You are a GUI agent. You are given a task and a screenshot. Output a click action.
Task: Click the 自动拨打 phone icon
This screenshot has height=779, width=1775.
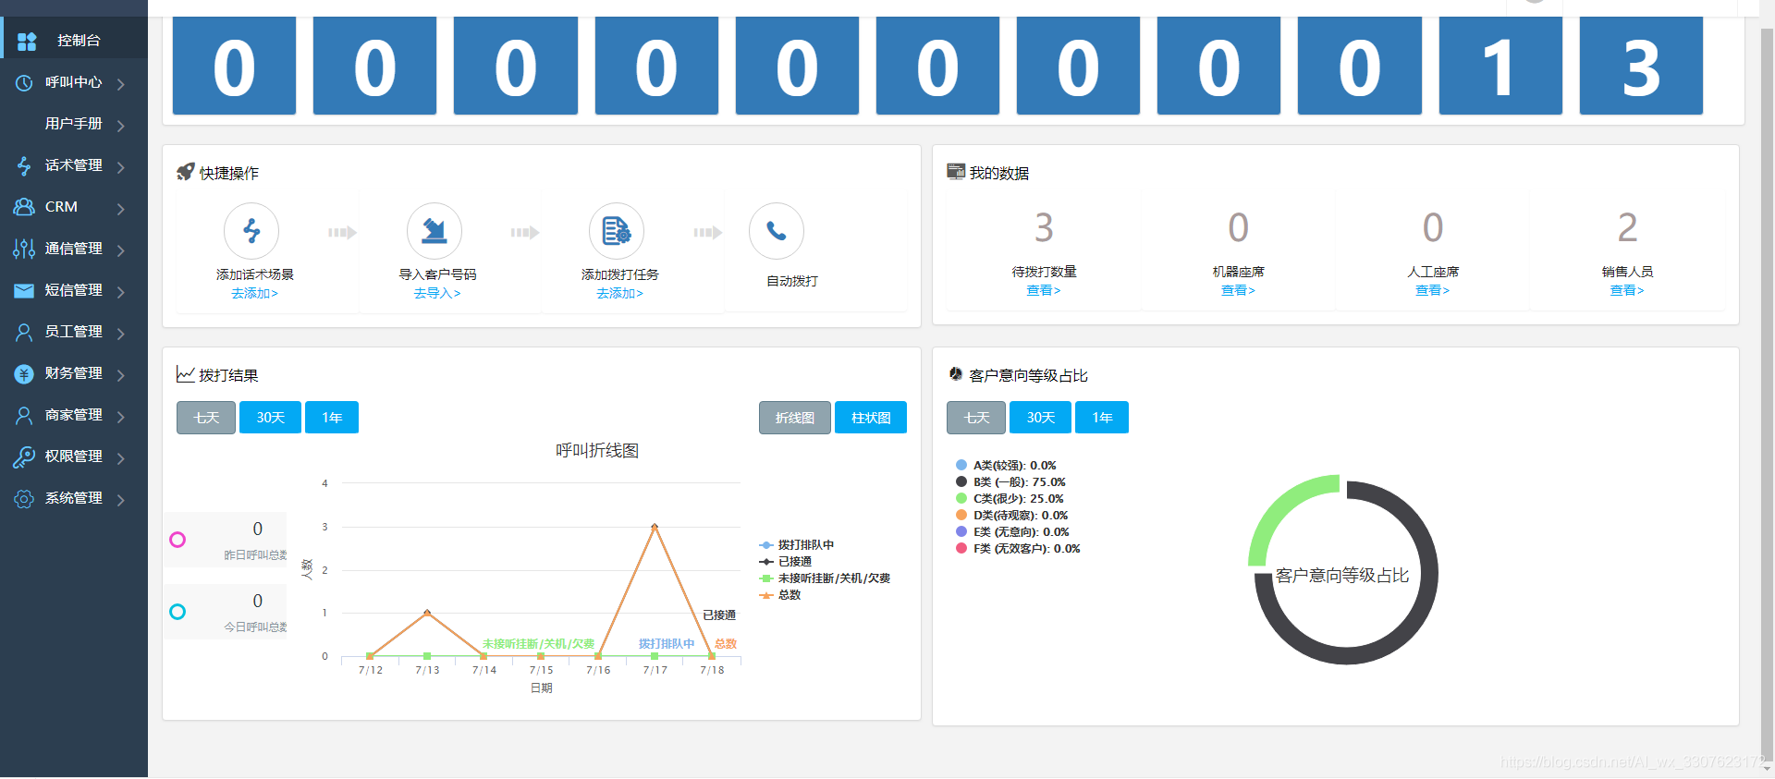[x=776, y=231]
